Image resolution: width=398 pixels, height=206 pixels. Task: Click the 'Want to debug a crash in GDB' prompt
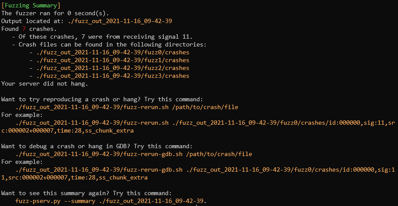[x=97, y=146]
